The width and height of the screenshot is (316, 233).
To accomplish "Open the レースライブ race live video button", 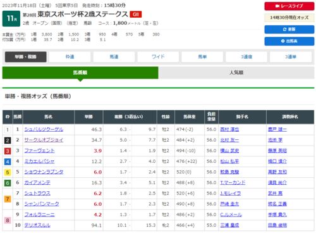I will click(289, 6).
